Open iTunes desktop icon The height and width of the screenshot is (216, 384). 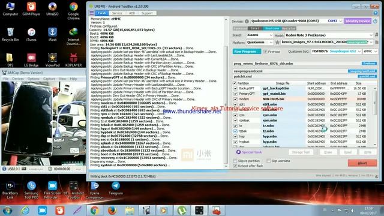tap(31, 35)
